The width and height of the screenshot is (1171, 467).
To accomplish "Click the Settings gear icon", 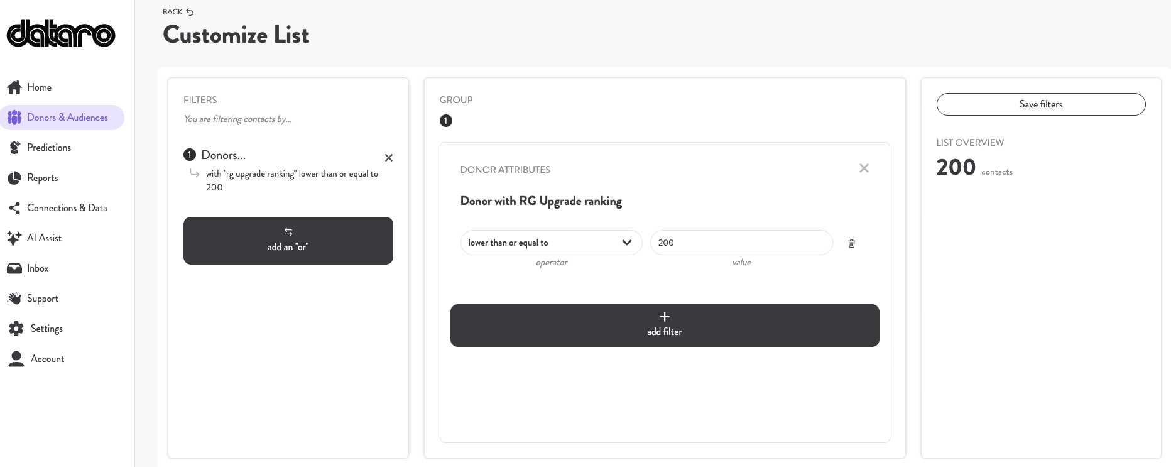I will pos(16,329).
